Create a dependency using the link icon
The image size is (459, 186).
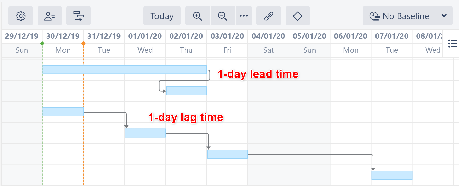269,16
